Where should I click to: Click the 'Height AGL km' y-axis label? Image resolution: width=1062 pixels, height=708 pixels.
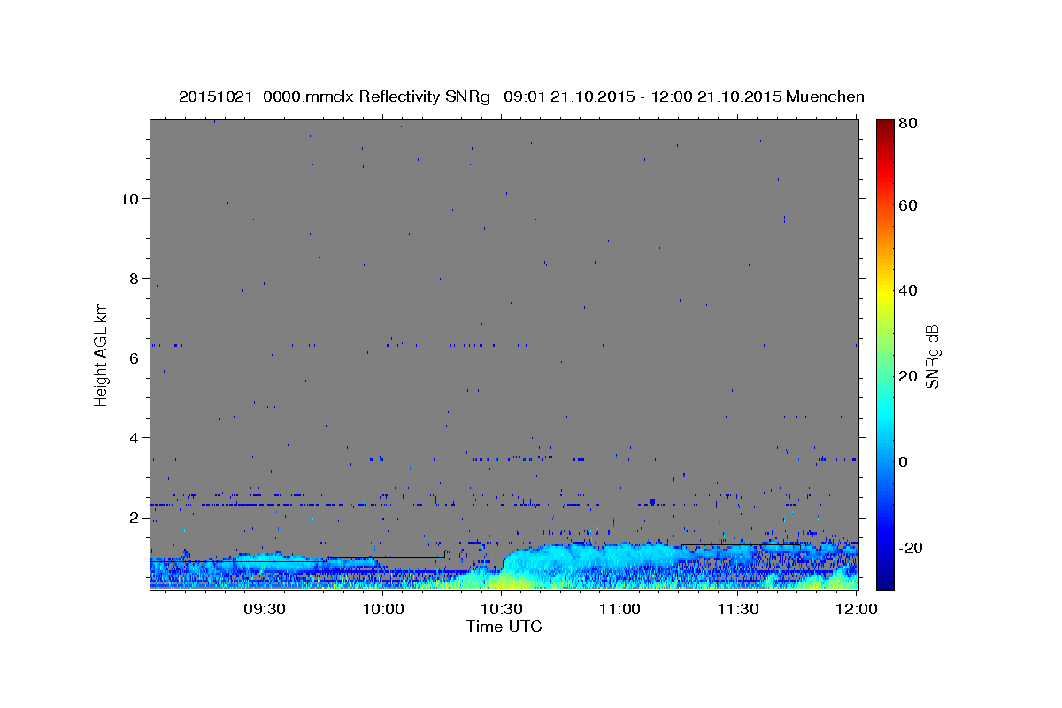(x=102, y=354)
